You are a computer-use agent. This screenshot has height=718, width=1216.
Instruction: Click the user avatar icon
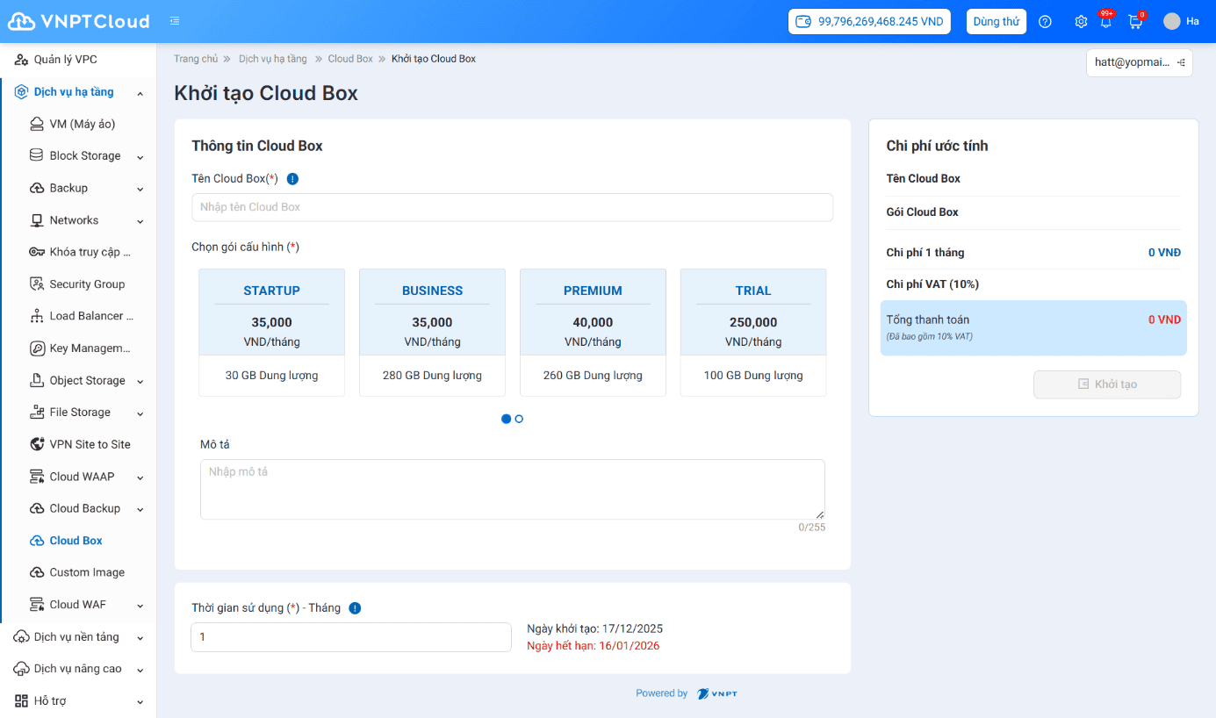click(x=1172, y=21)
